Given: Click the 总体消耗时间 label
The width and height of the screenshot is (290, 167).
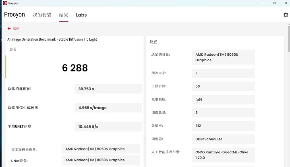Looking at the screenshot, I should pos(19,89).
